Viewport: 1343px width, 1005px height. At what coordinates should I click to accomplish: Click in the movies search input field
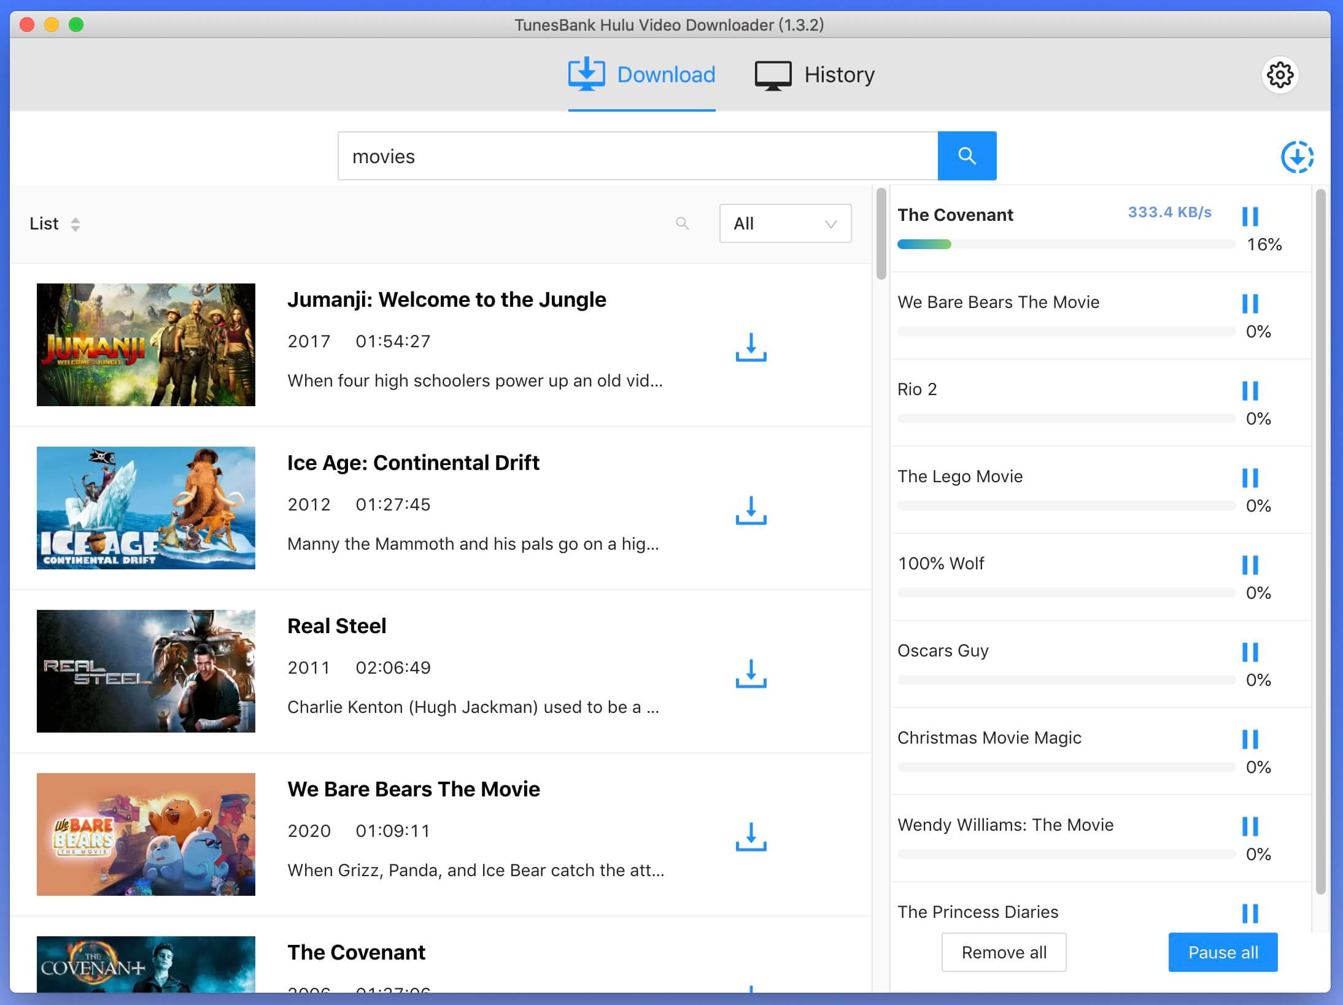(638, 155)
